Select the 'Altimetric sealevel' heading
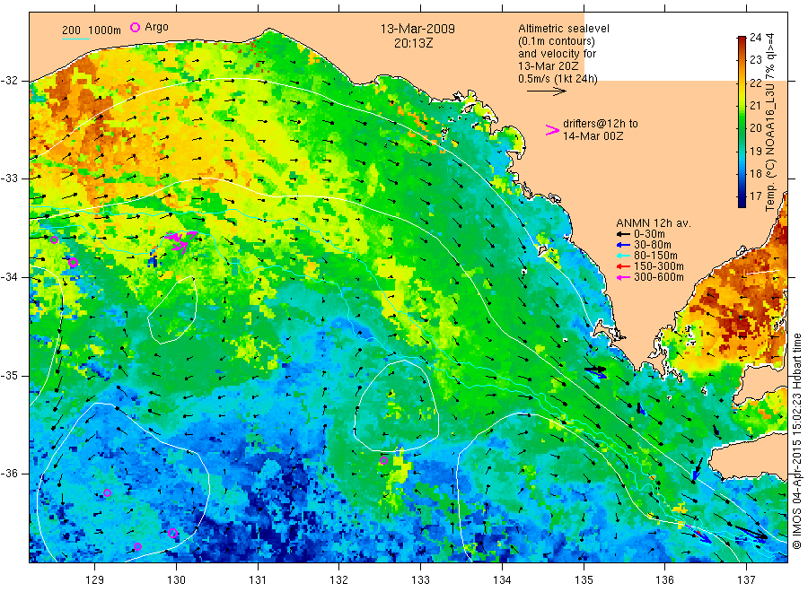Image resolution: width=808 pixels, height=592 pixels. 563,29
